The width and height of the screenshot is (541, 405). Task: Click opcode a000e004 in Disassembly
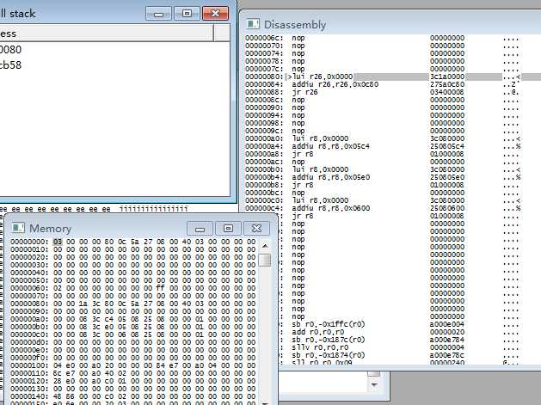click(447, 324)
